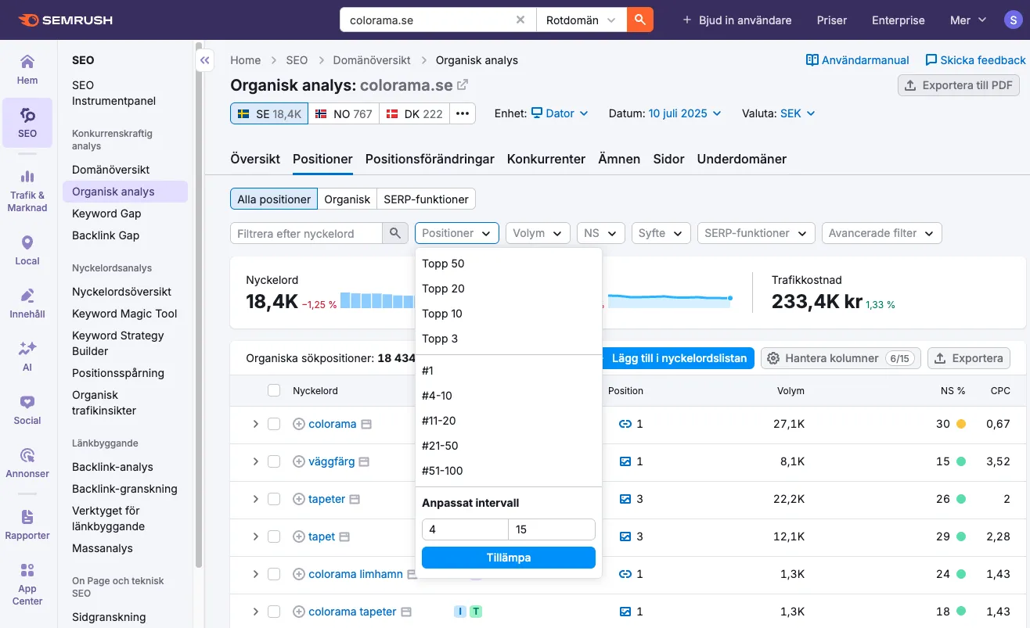
Task: Add colorama keyword via plus icon
Action: tap(298, 424)
